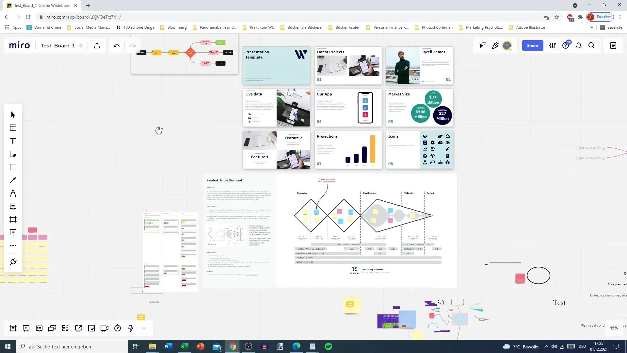Open the Praktikum WU bookmark folder

[x=258, y=27]
